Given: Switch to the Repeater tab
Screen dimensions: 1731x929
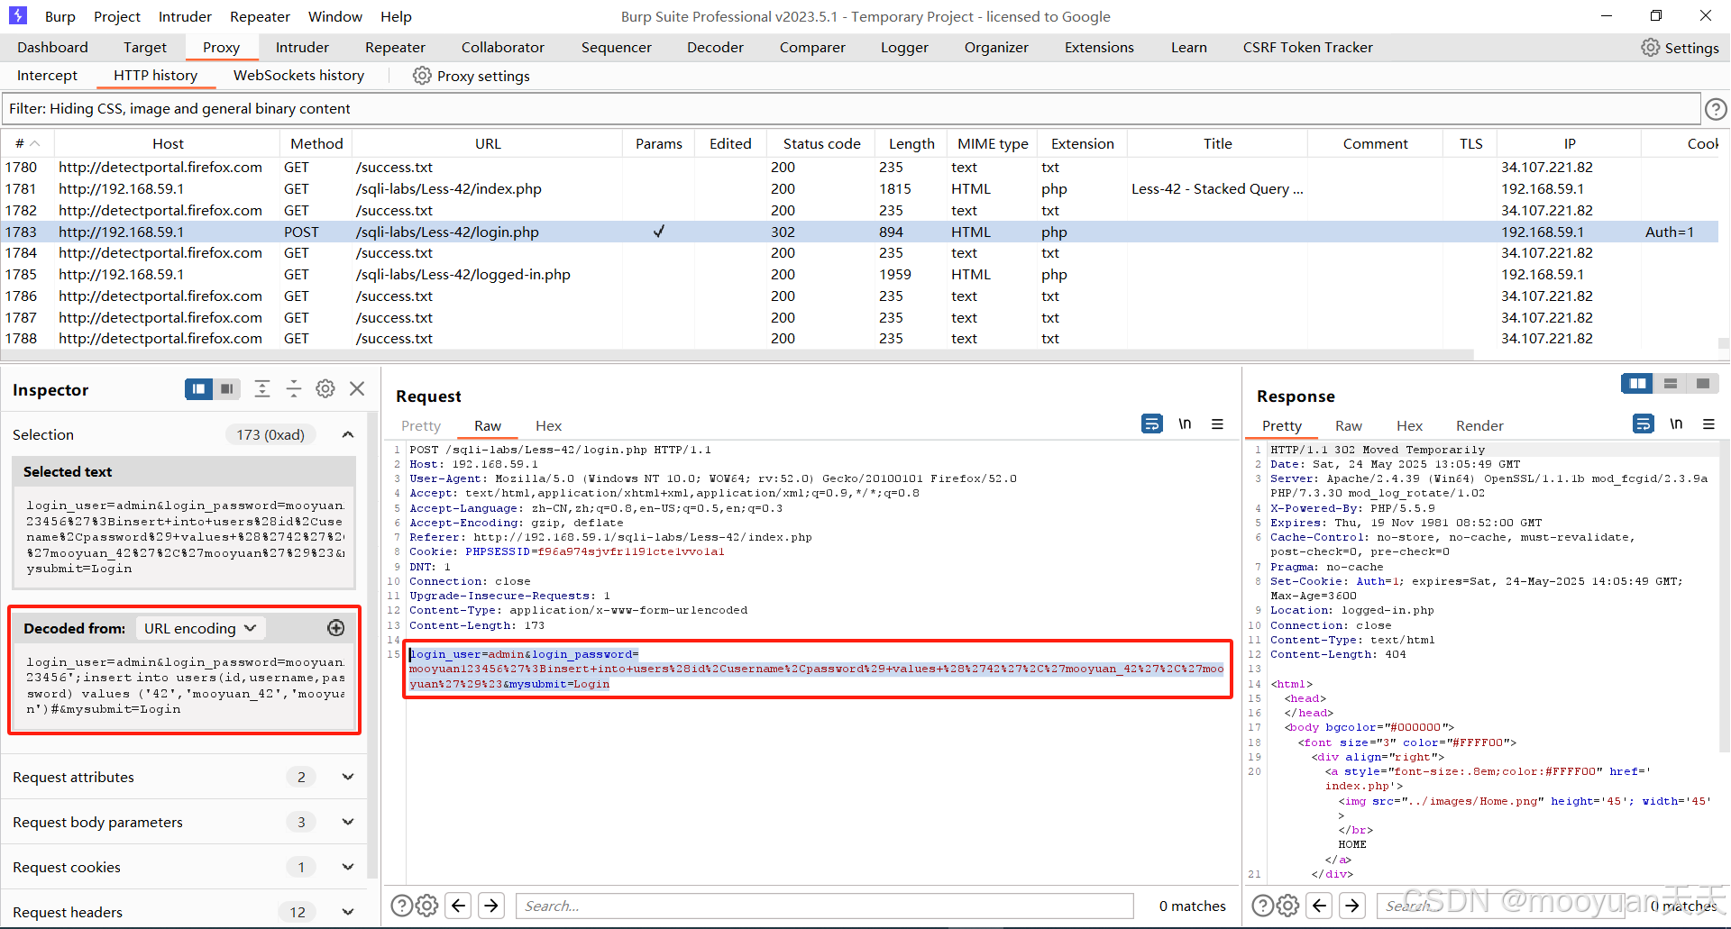Looking at the screenshot, I should tap(395, 48).
